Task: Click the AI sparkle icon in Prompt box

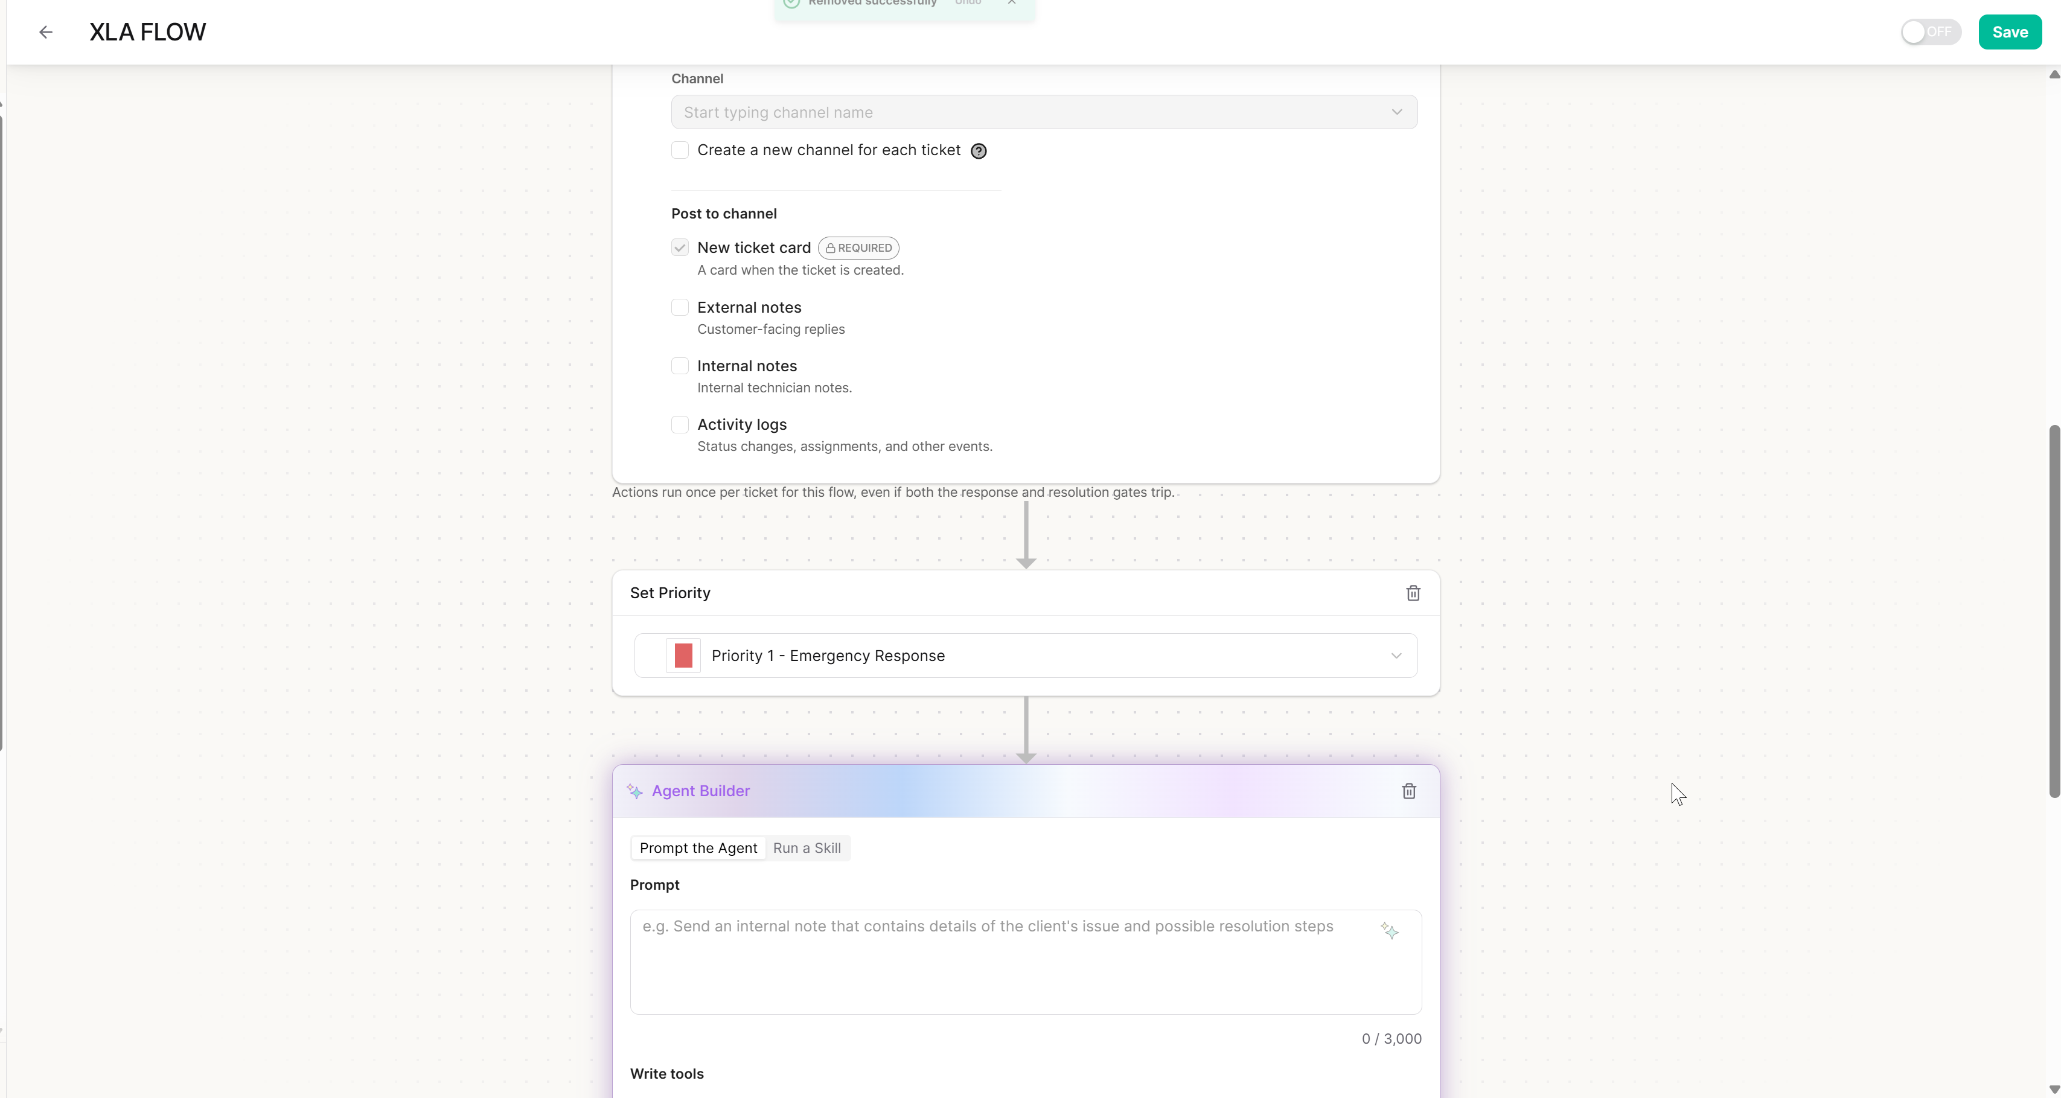Action: coord(1390,931)
